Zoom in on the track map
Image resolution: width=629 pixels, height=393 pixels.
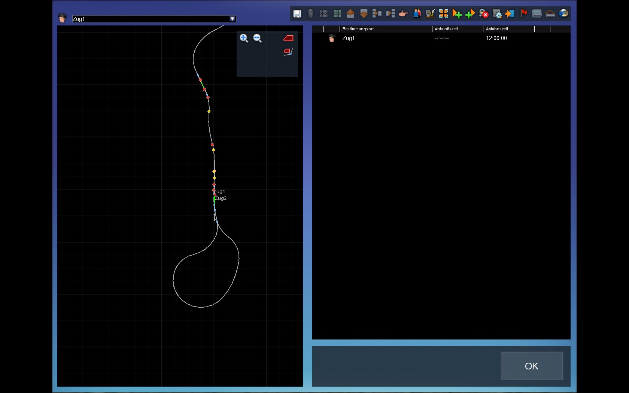[x=244, y=38]
